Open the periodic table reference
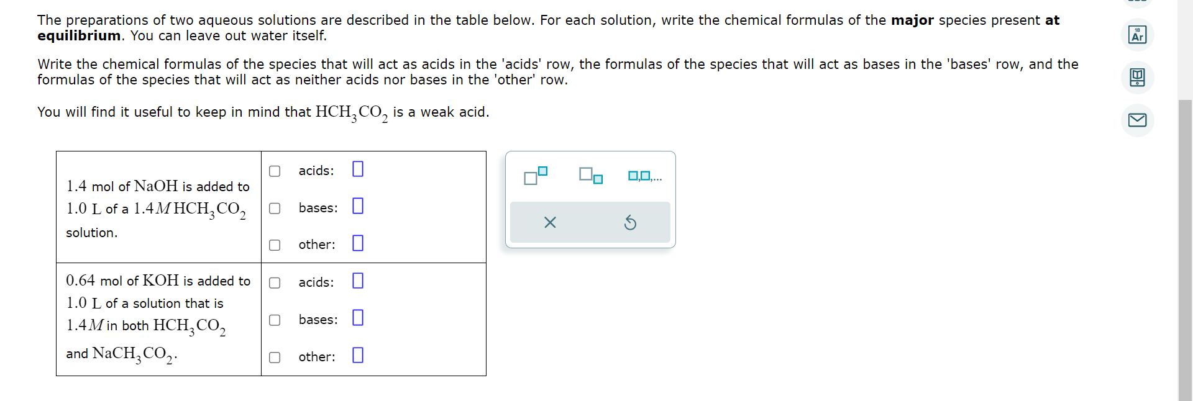This screenshot has height=401, width=1193. pyautogui.click(x=1138, y=35)
